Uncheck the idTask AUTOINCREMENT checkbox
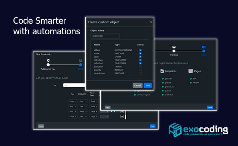The width and height of the screenshot is (238, 146). 140,50
